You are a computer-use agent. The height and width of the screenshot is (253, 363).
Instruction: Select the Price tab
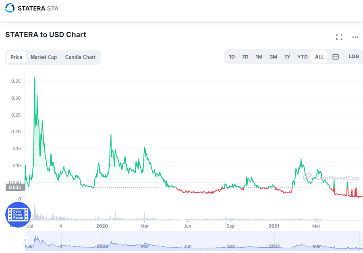[17, 57]
